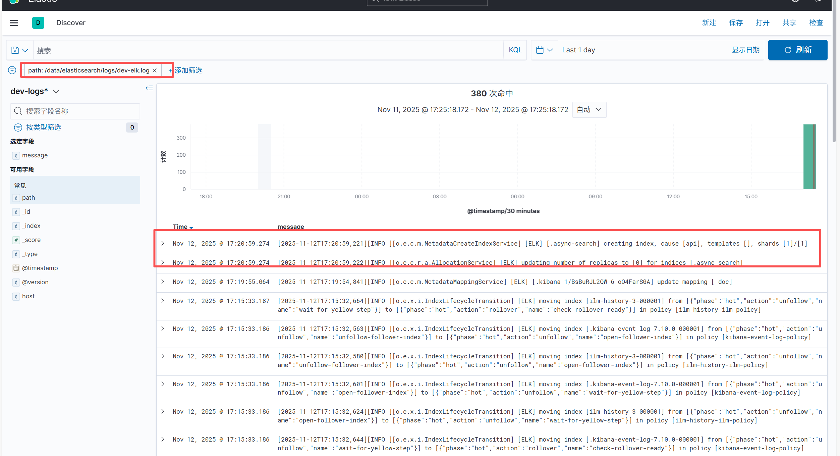
Task: Expand the first 17:20:59.274 log row
Action: tap(163, 244)
